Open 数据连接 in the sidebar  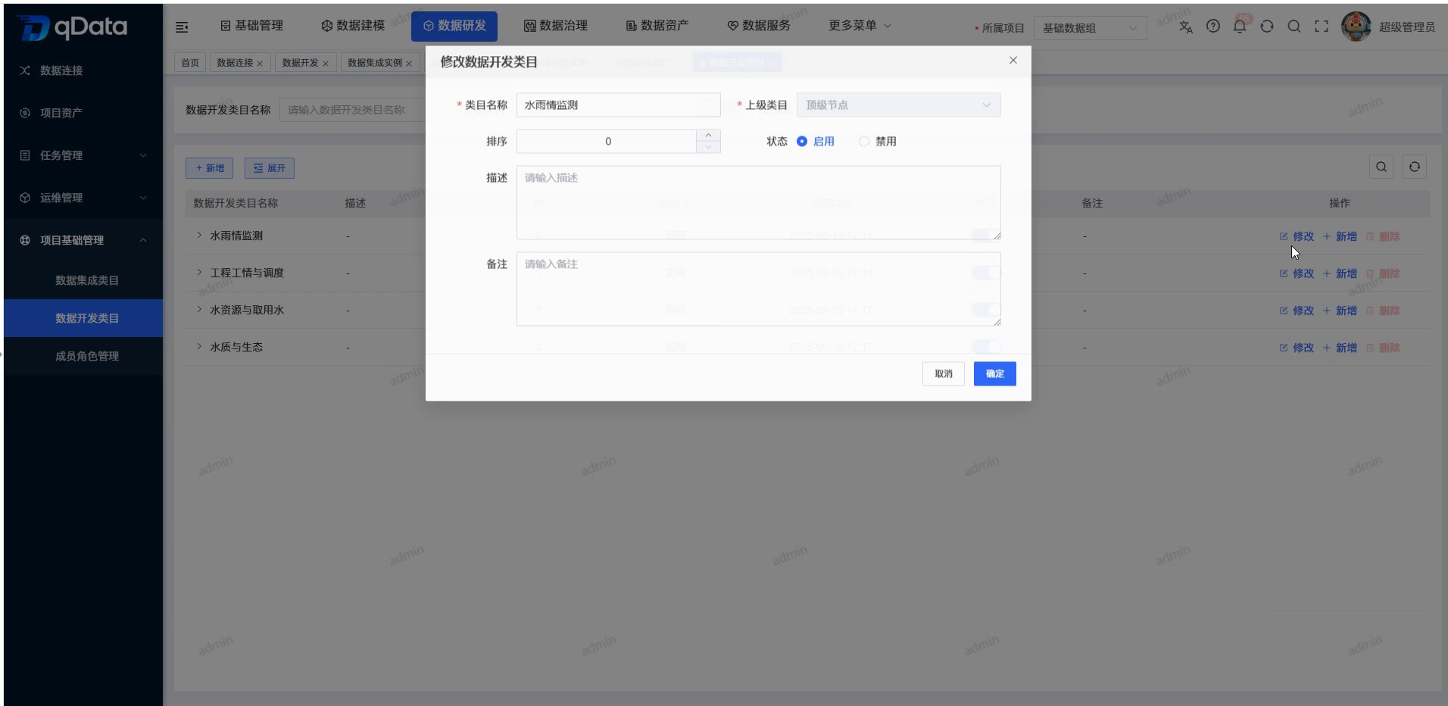click(x=83, y=70)
